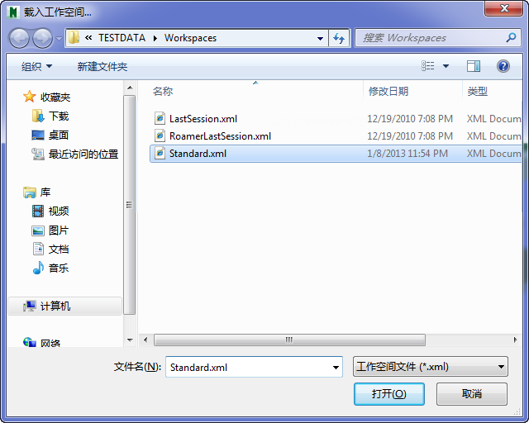
Task: Click the forward navigation arrow
Action: (42, 39)
